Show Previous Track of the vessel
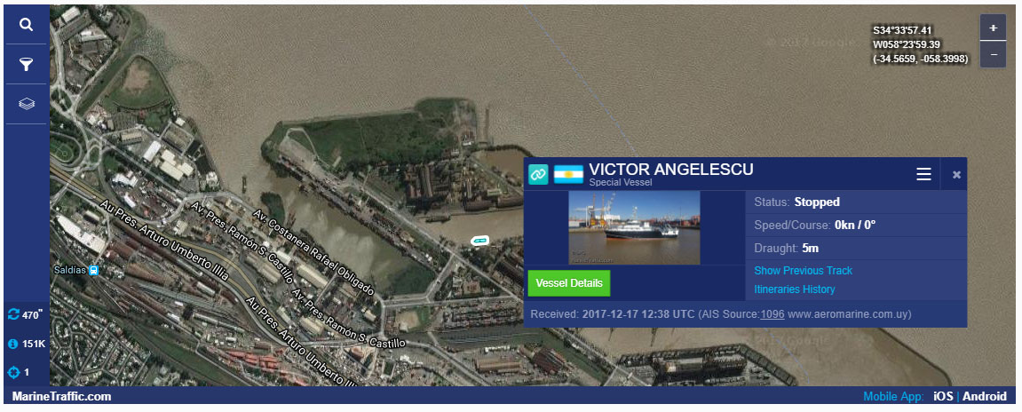 click(803, 271)
